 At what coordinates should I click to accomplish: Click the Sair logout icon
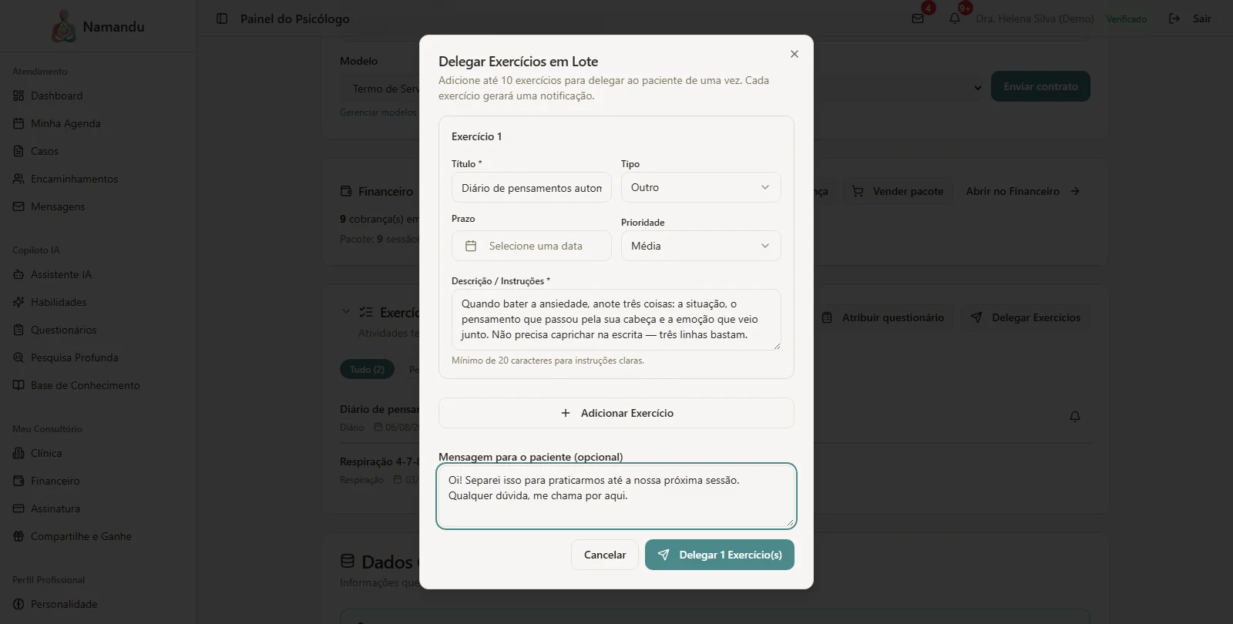(x=1174, y=18)
